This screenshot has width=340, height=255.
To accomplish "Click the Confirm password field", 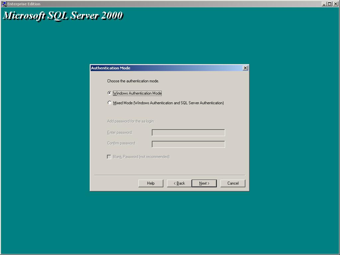I will [189, 144].
